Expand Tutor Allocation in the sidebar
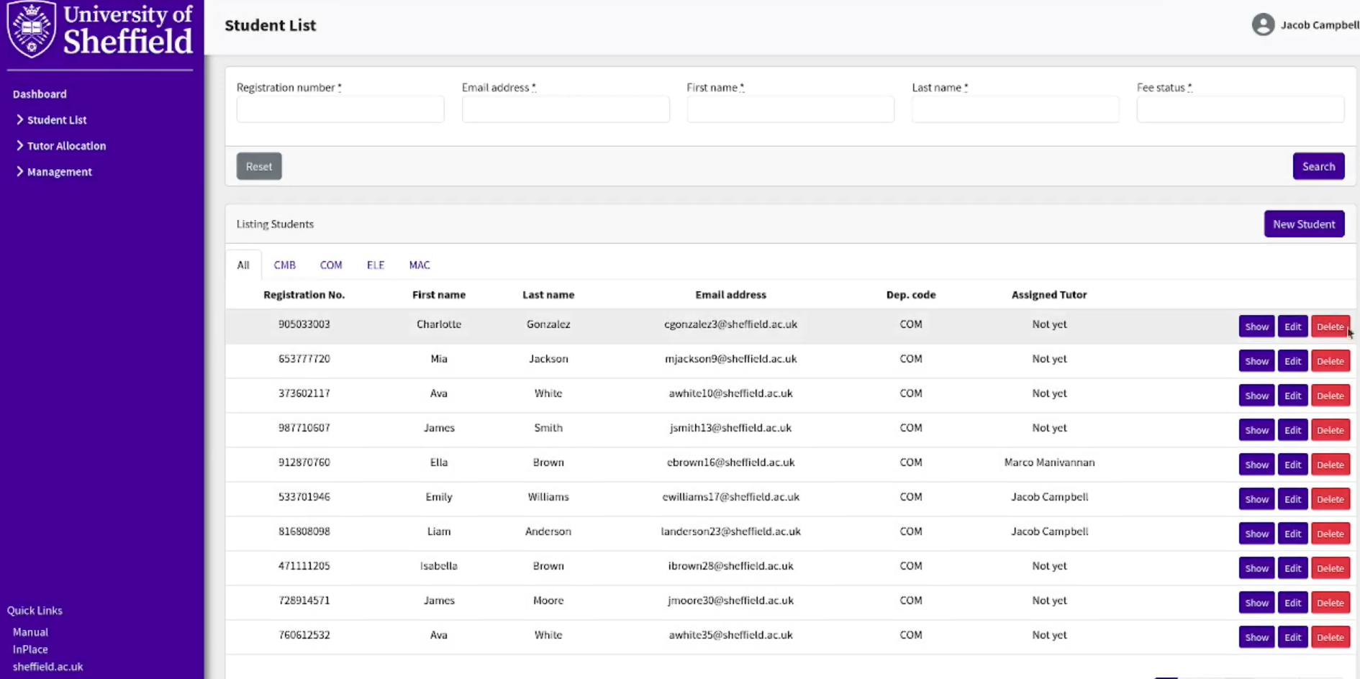The height and width of the screenshot is (679, 1360). click(65, 146)
